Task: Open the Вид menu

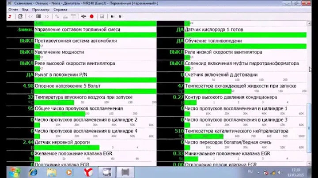Action: pyautogui.click(x=26, y=9)
